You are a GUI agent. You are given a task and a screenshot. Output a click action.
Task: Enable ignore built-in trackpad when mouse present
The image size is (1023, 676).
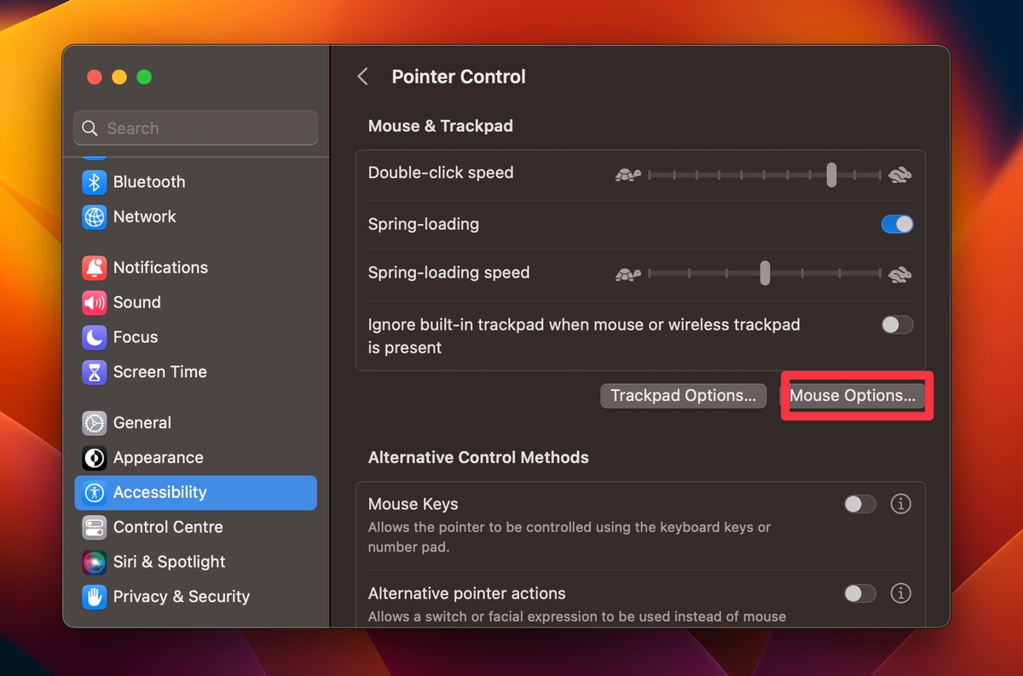point(897,324)
